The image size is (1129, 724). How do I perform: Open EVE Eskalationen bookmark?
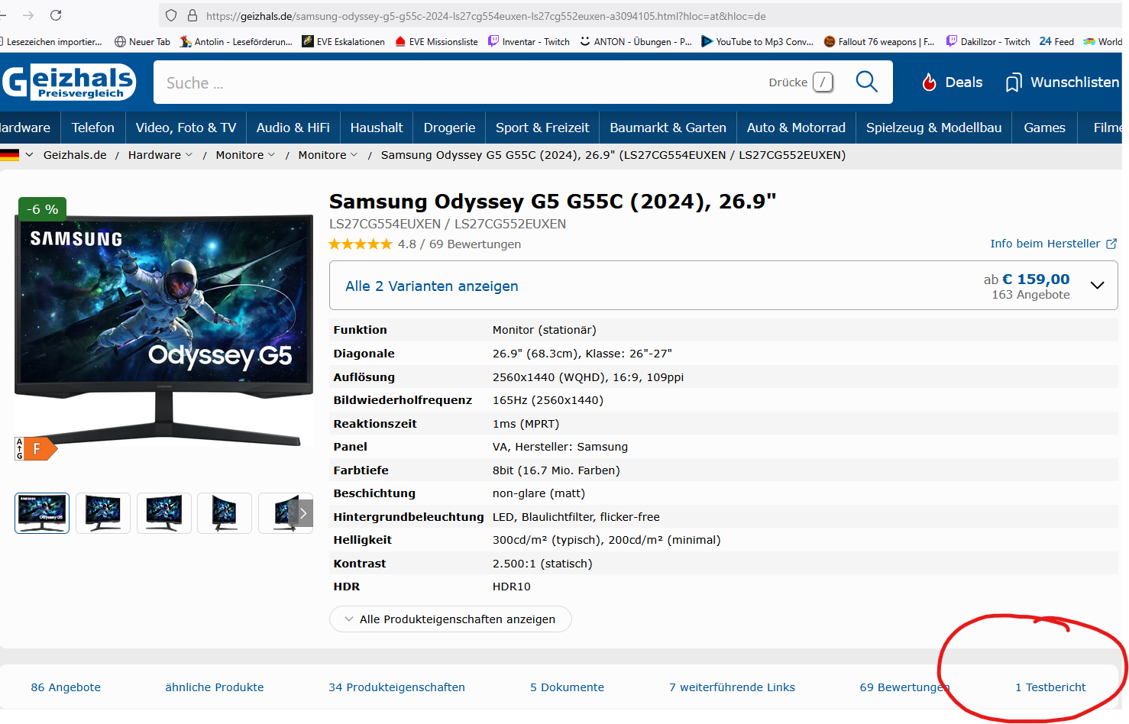pos(344,42)
